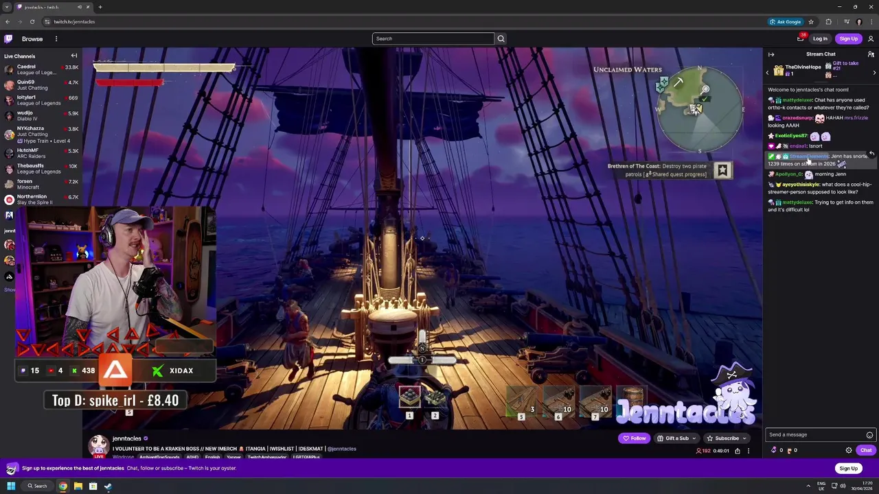Click the magnifier search button

501,38
